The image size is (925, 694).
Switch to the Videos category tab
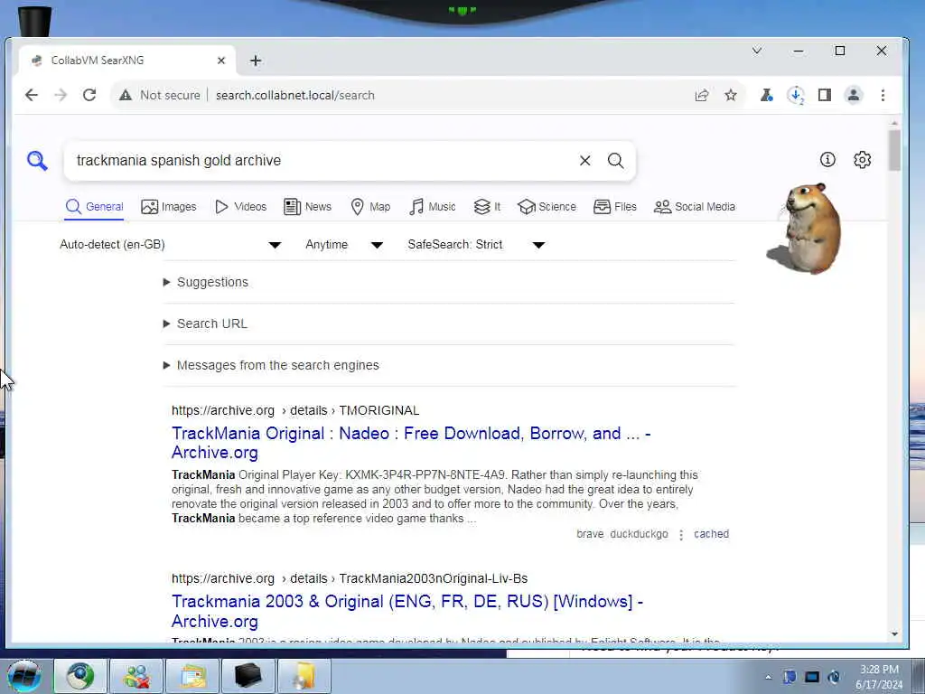tap(240, 207)
